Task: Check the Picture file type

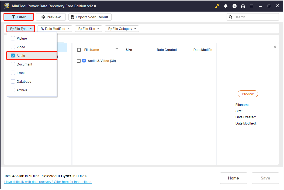Action: pyautogui.click(x=13, y=38)
